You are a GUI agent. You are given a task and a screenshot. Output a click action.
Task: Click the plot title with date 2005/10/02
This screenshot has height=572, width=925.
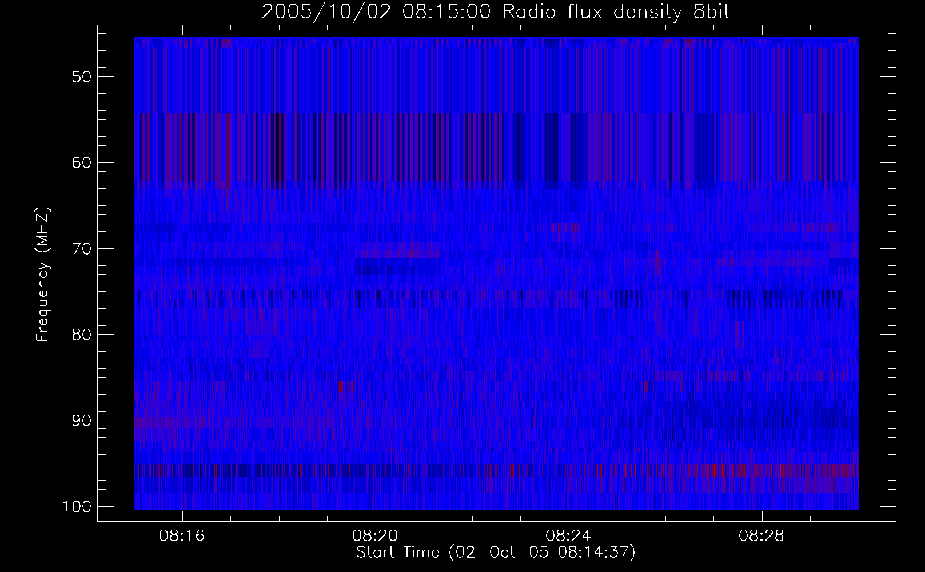click(x=496, y=12)
